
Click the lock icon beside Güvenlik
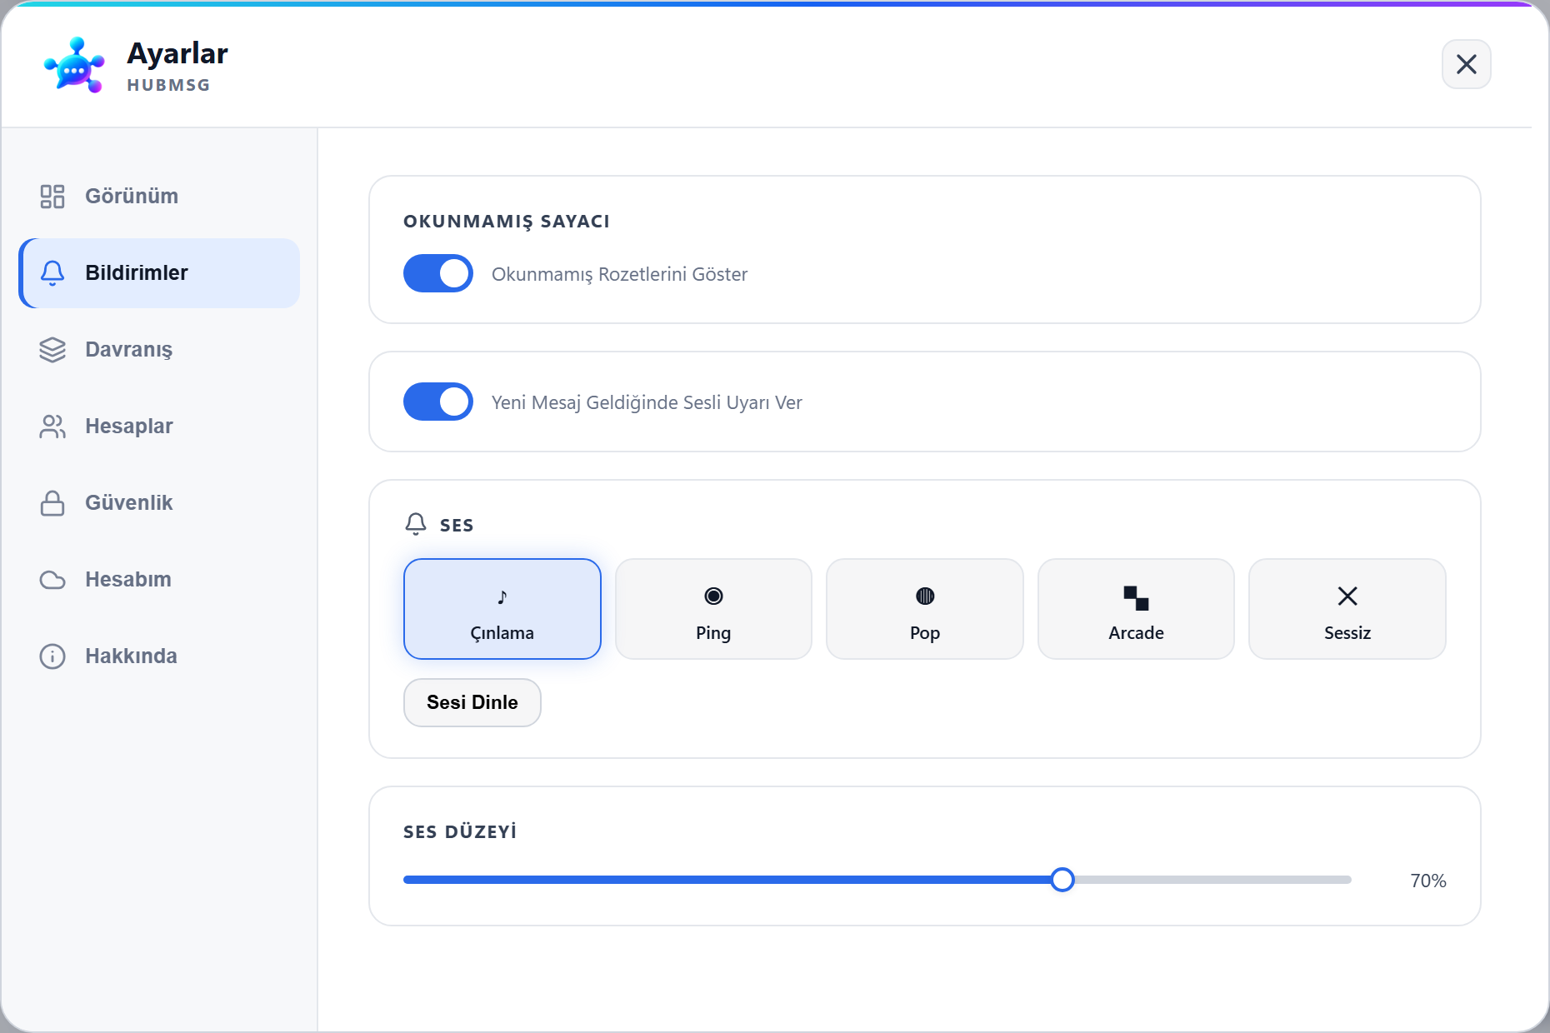(x=52, y=502)
